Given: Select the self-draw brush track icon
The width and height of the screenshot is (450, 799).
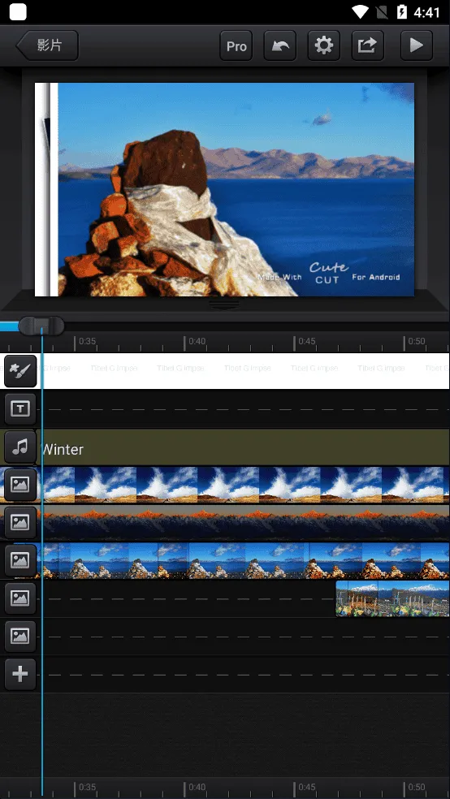Looking at the screenshot, I should point(20,371).
